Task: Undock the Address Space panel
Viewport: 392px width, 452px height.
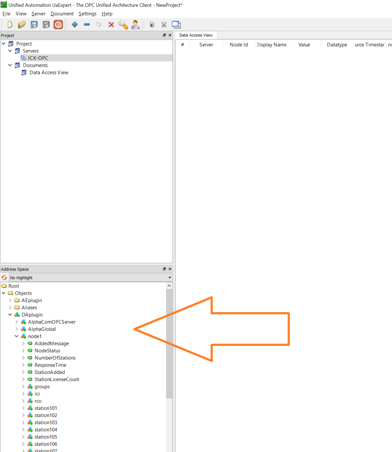Action: tap(164, 269)
